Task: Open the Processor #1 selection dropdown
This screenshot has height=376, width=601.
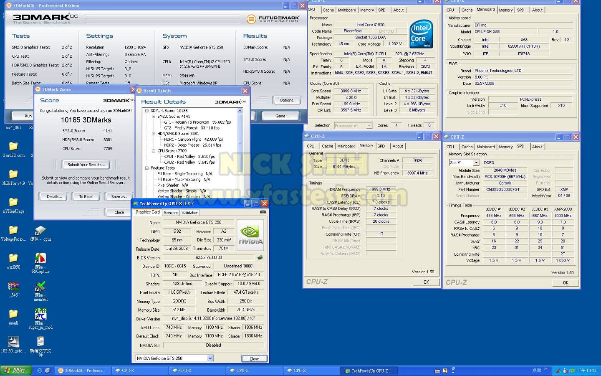Action: (369, 125)
